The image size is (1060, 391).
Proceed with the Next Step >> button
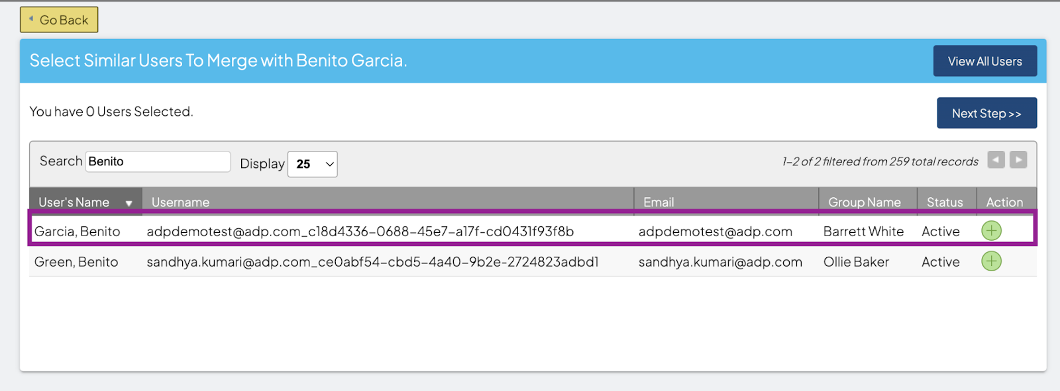click(x=986, y=113)
